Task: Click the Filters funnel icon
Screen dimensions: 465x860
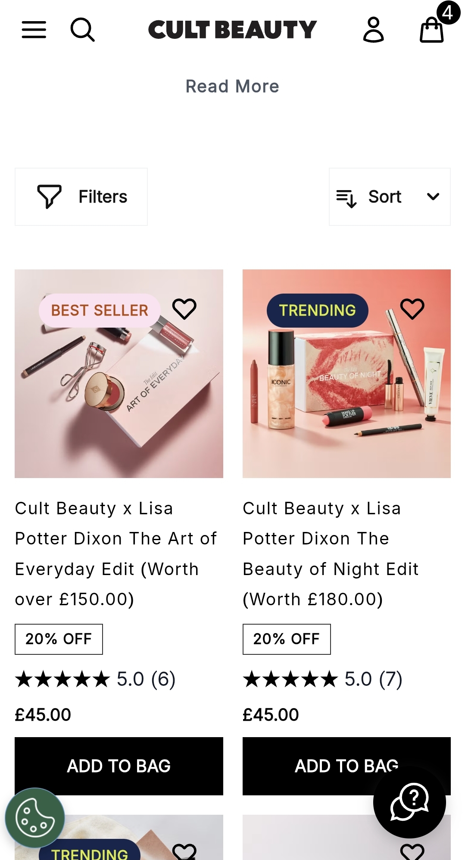Action: pyautogui.click(x=49, y=197)
